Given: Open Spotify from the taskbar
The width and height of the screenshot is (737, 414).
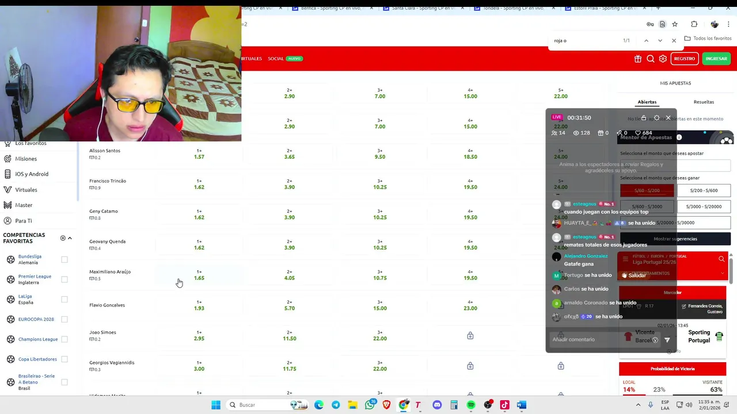Looking at the screenshot, I should (471, 405).
